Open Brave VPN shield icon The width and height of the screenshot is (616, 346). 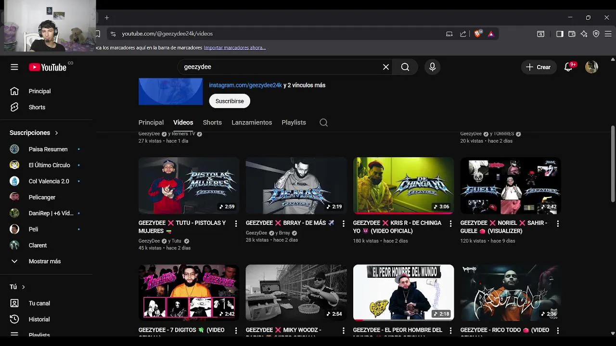tap(596, 34)
